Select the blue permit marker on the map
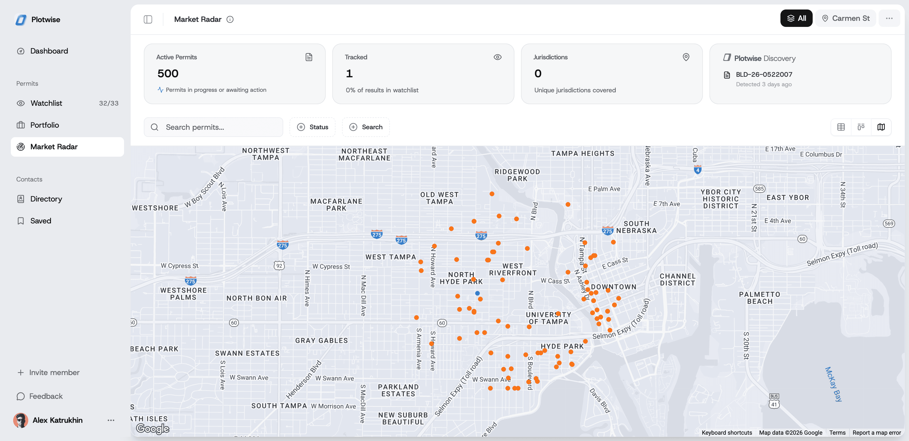Image resolution: width=909 pixels, height=441 pixels. point(477,293)
